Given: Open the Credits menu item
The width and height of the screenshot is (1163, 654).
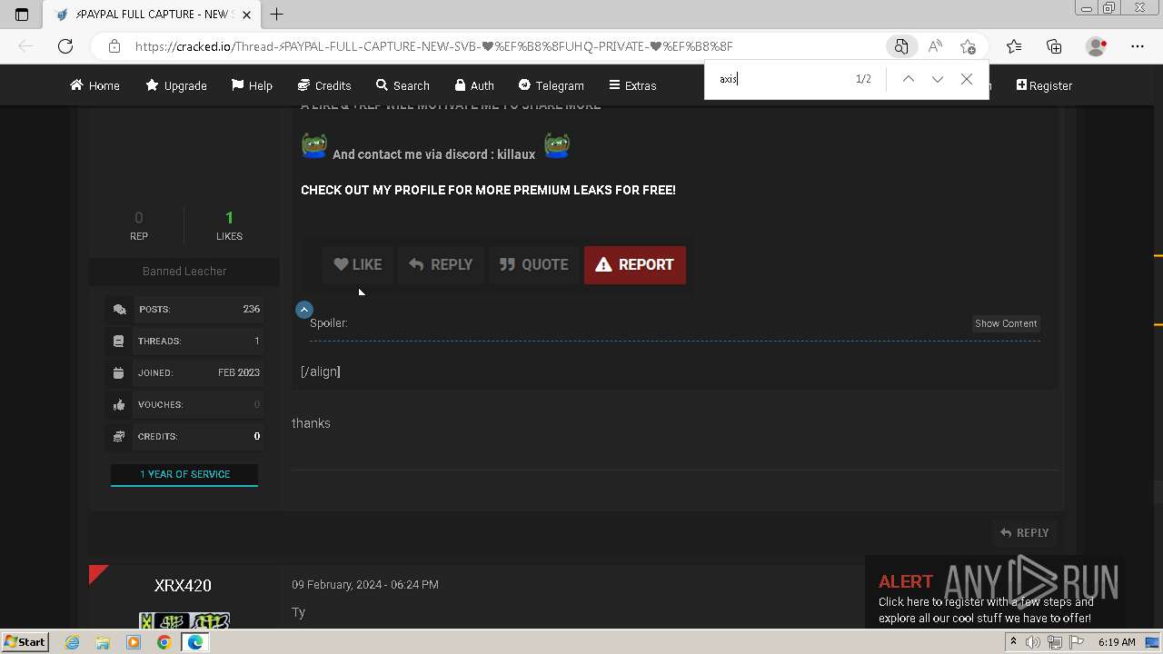Looking at the screenshot, I should pos(324,85).
